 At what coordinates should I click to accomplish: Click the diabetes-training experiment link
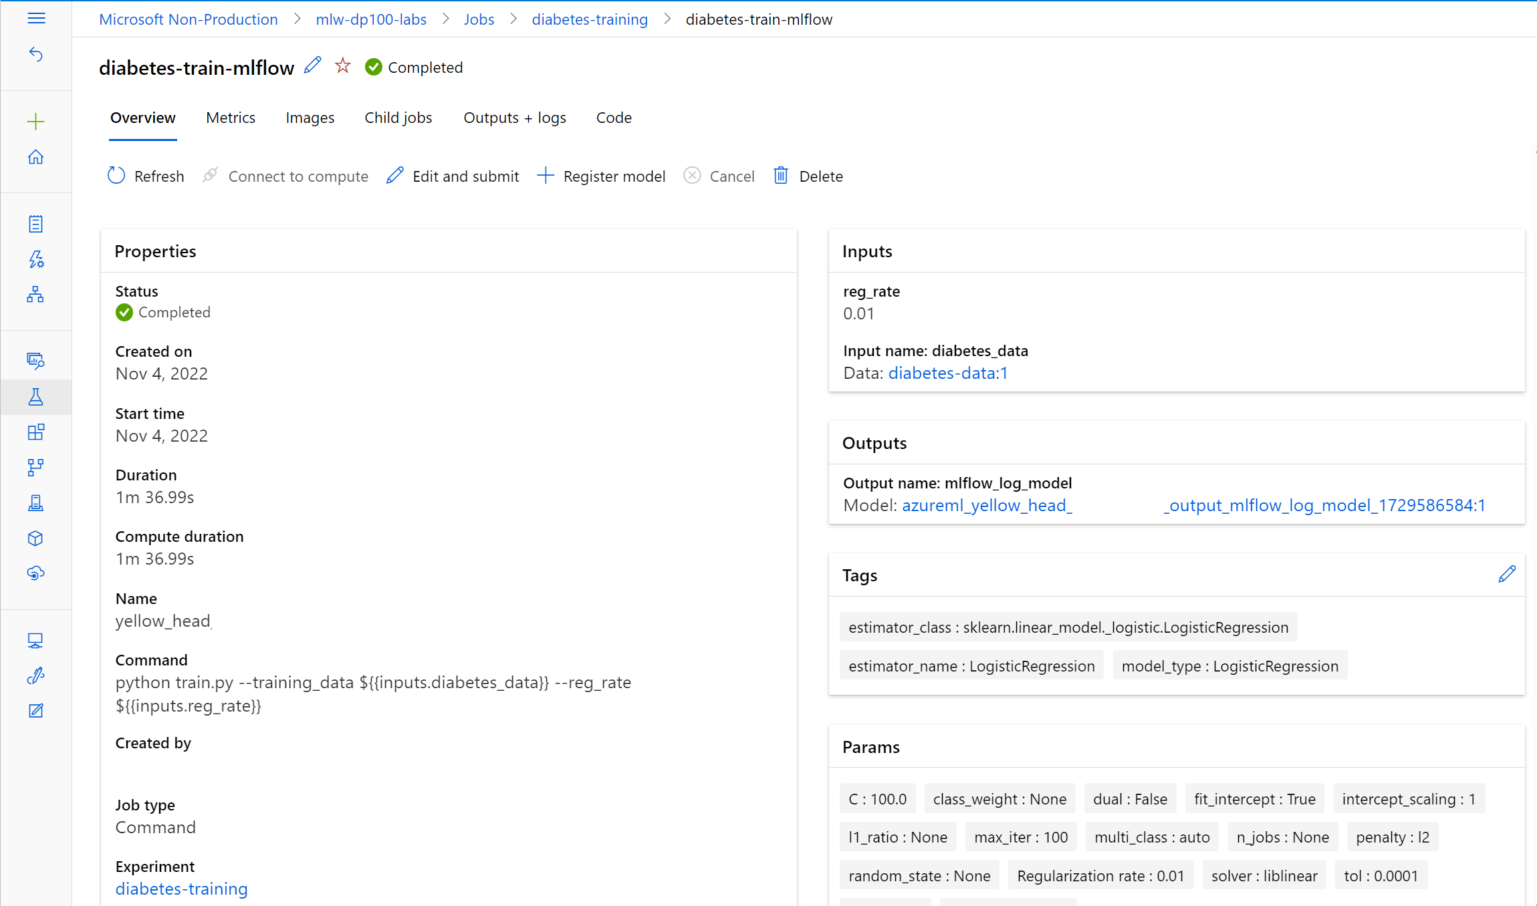(x=181, y=889)
